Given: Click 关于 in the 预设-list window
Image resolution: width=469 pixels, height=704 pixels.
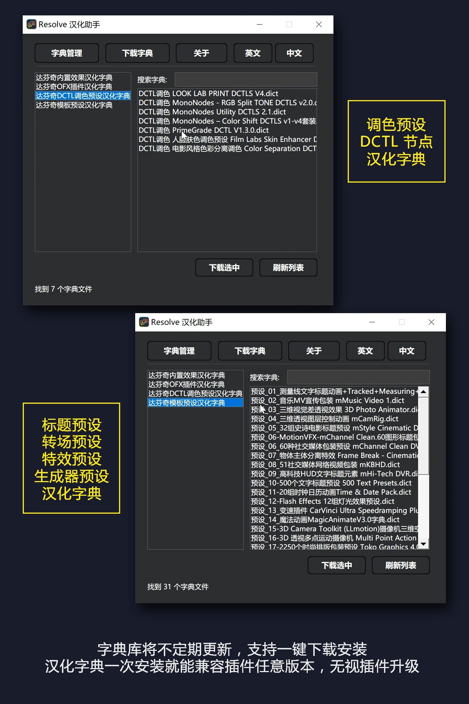Looking at the screenshot, I should (314, 351).
